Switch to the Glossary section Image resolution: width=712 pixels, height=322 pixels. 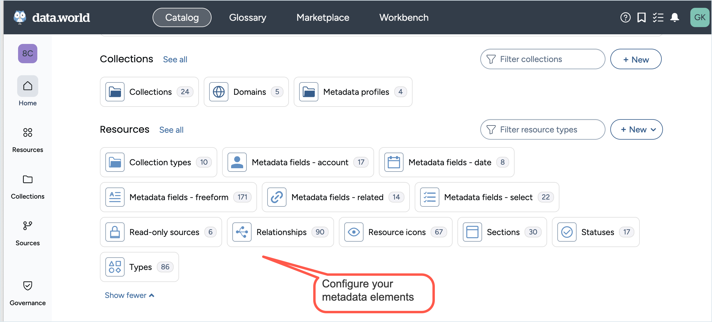[247, 17]
